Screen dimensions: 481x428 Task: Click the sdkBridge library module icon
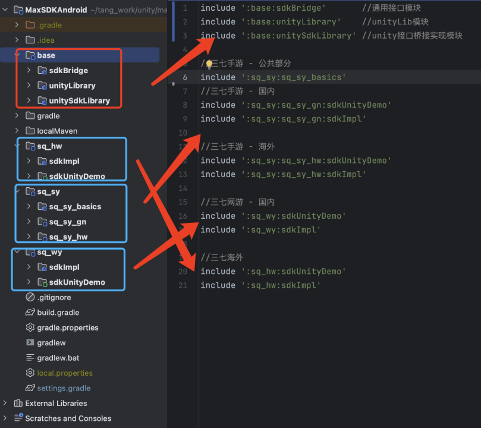pyautogui.click(x=42, y=71)
